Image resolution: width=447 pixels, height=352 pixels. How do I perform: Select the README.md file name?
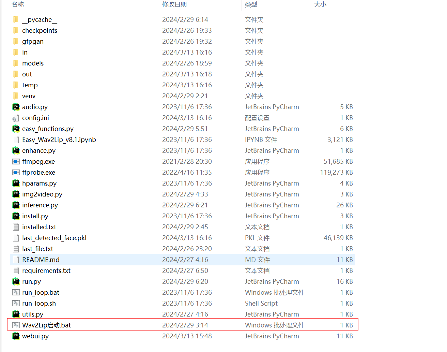(41, 260)
